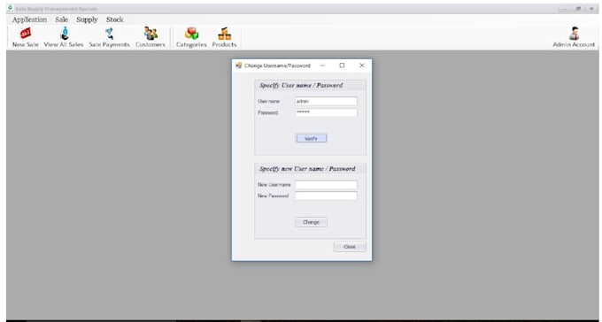
Task: Click the Change button
Action: tap(311, 222)
